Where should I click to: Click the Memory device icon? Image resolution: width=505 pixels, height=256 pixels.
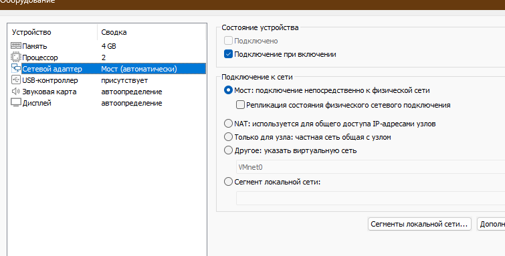pyautogui.click(x=16, y=45)
